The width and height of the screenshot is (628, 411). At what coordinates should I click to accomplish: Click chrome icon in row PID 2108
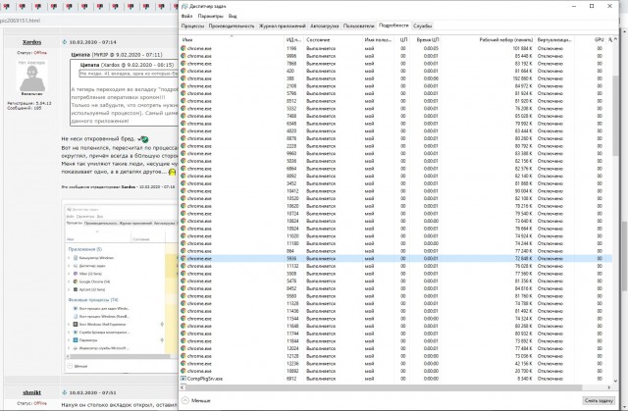click(x=183, y=85)
